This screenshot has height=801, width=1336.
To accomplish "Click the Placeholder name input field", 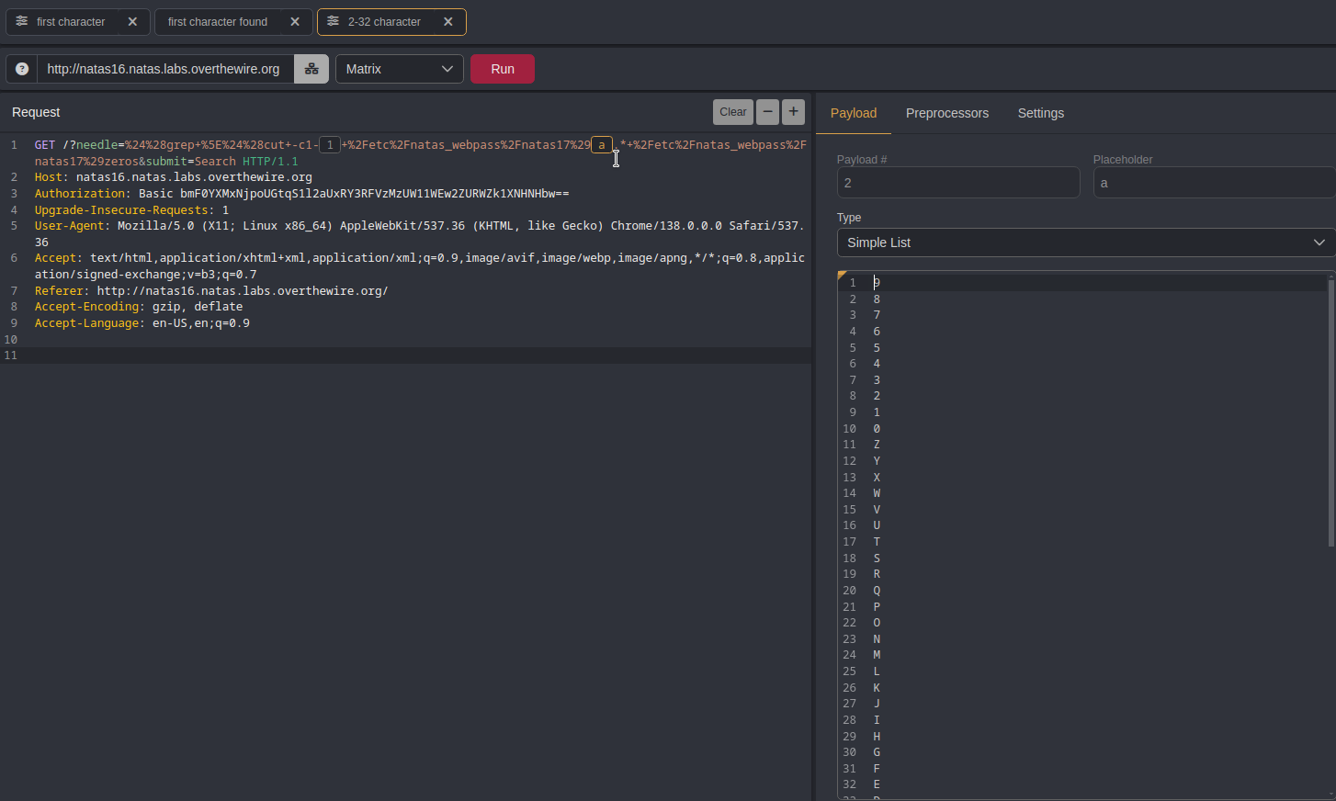I will [x=1213, y=183].
